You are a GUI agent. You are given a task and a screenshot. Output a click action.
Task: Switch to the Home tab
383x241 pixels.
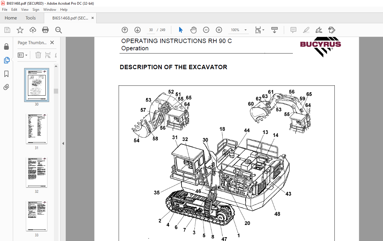11,18
